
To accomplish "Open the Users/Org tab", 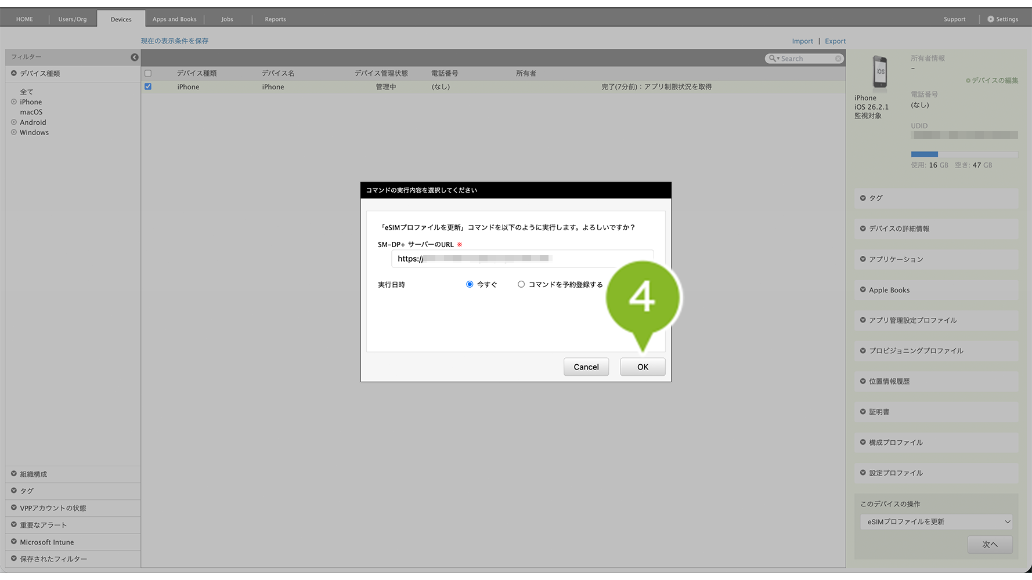I will [x=73, y=19].
